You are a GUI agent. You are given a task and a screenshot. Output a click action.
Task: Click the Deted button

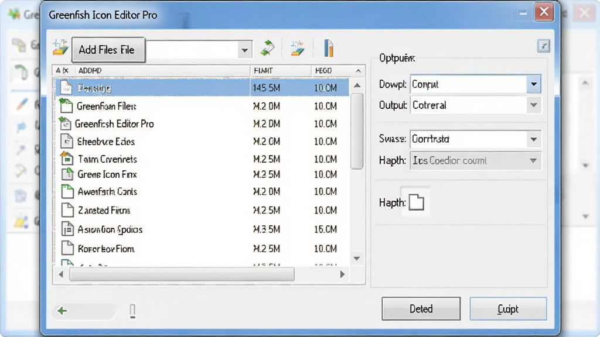[x=421, y=309]
